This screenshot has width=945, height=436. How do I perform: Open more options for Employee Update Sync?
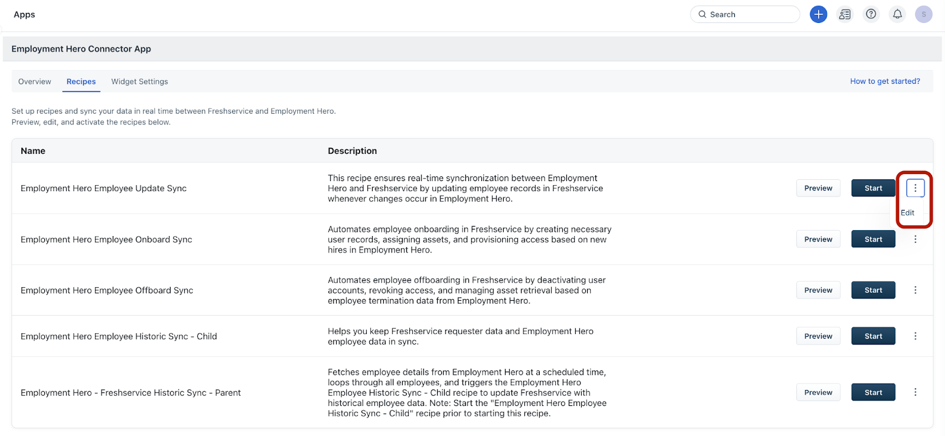pos(915,188)
